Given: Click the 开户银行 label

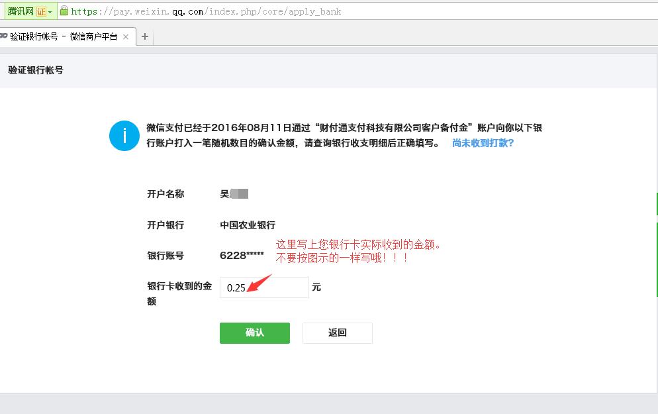Looking at the screenshot, I should click(x=165, y=225).
